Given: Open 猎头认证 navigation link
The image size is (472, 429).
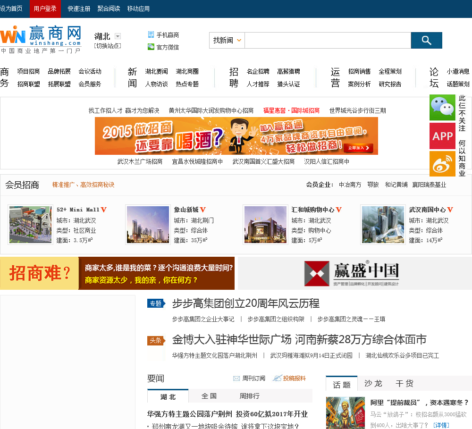Looking at the screenshot, I should click(x=289, y=84).
